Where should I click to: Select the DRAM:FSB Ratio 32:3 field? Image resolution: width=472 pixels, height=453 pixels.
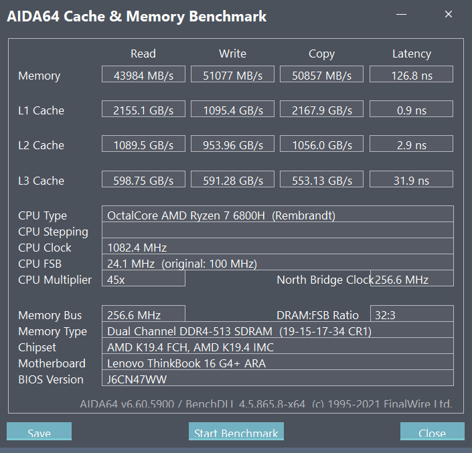point(412,314)
